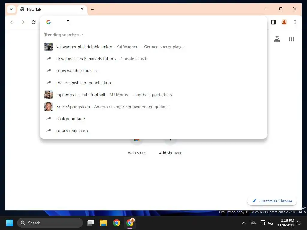Click the muted volume tray icon
Image resolution: width=307 pixels, height=230 pixels.
(x=271, y=223)
